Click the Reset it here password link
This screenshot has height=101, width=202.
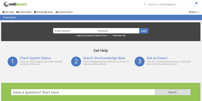coord(101,36)
